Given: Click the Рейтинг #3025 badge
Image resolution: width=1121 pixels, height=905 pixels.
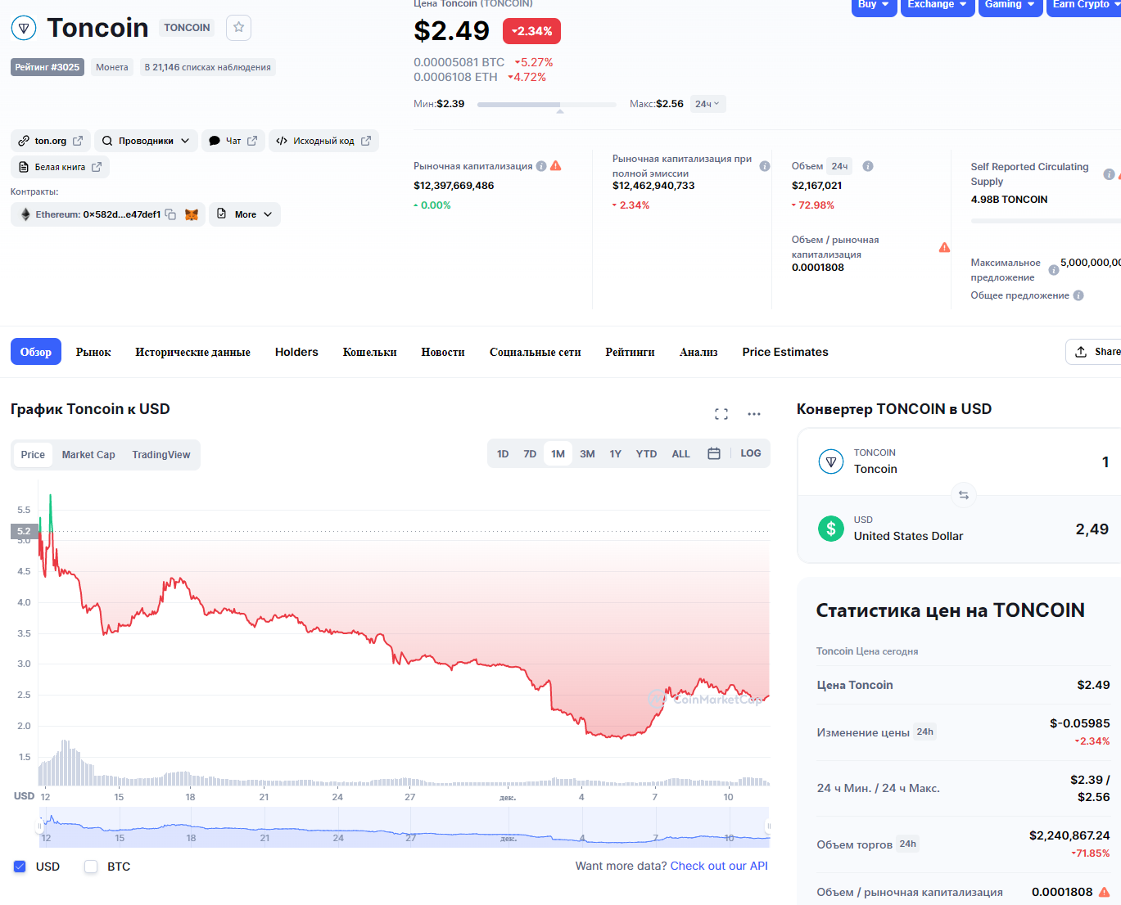Looking at the screenshot, I should (47, 67).
